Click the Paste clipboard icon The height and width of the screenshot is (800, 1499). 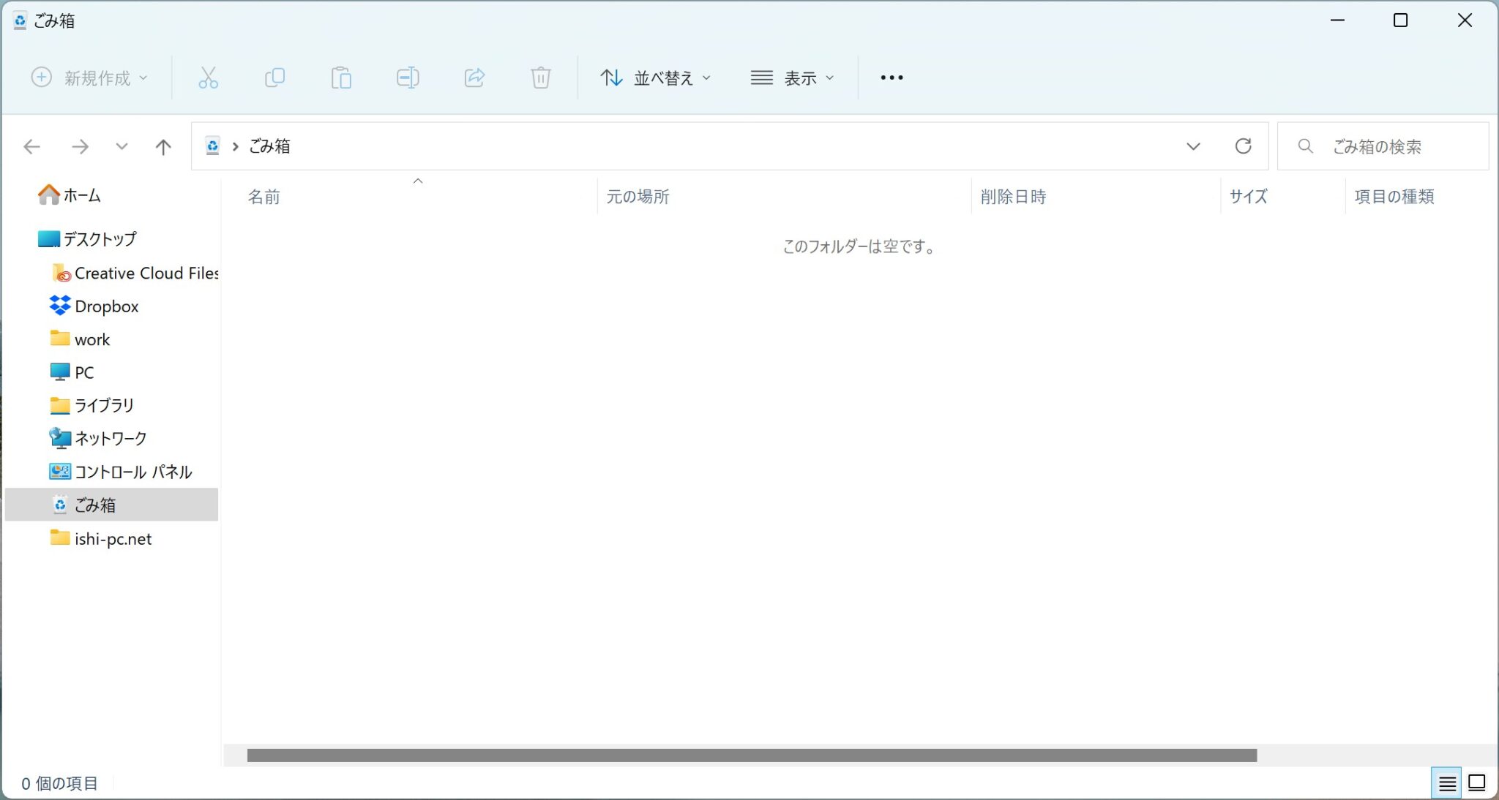coord(341,78)
